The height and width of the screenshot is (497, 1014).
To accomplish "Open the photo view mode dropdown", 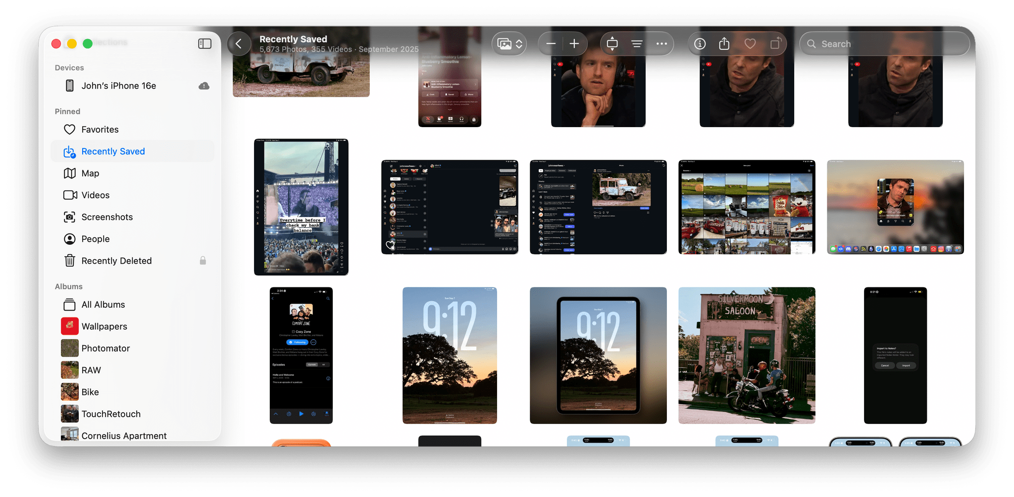I will pyautogui.click(x=509, y=44).
